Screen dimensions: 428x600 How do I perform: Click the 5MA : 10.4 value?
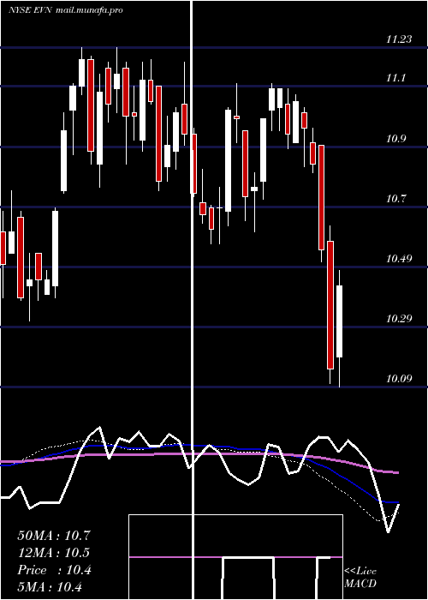[x=50, y=587]
